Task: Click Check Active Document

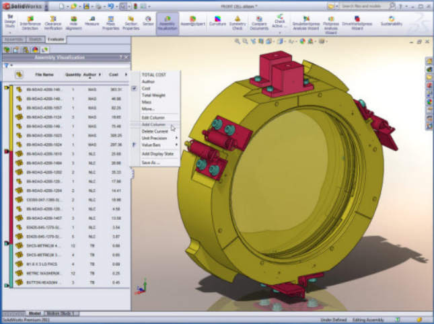Action: [279, 21]
